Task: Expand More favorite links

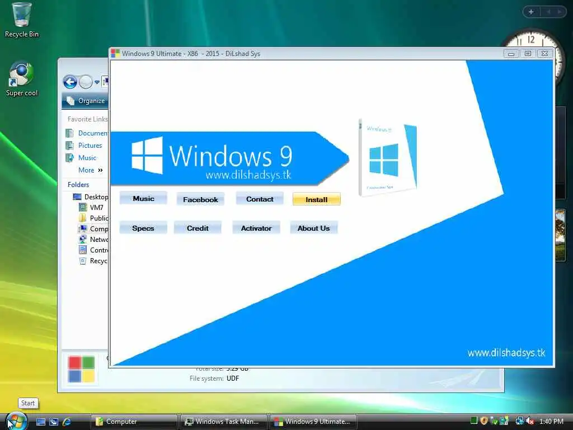Action: pyautogui.click(x=91, y=170)
